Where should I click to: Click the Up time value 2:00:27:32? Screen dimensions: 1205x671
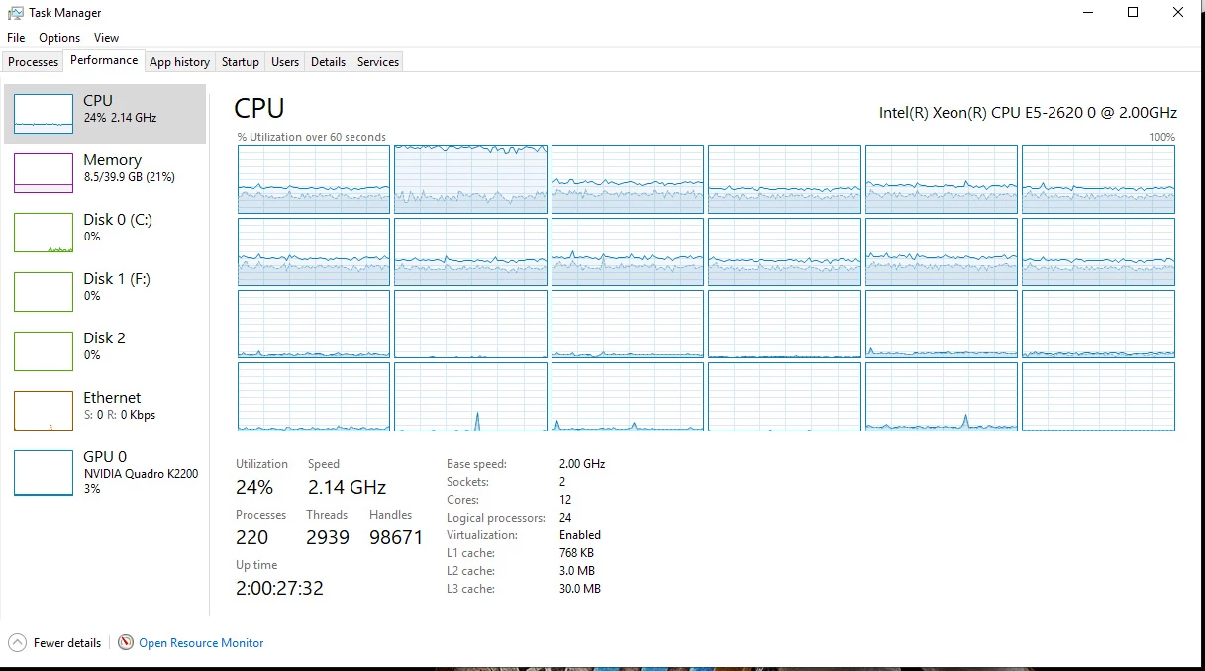[x=279, y=588]
